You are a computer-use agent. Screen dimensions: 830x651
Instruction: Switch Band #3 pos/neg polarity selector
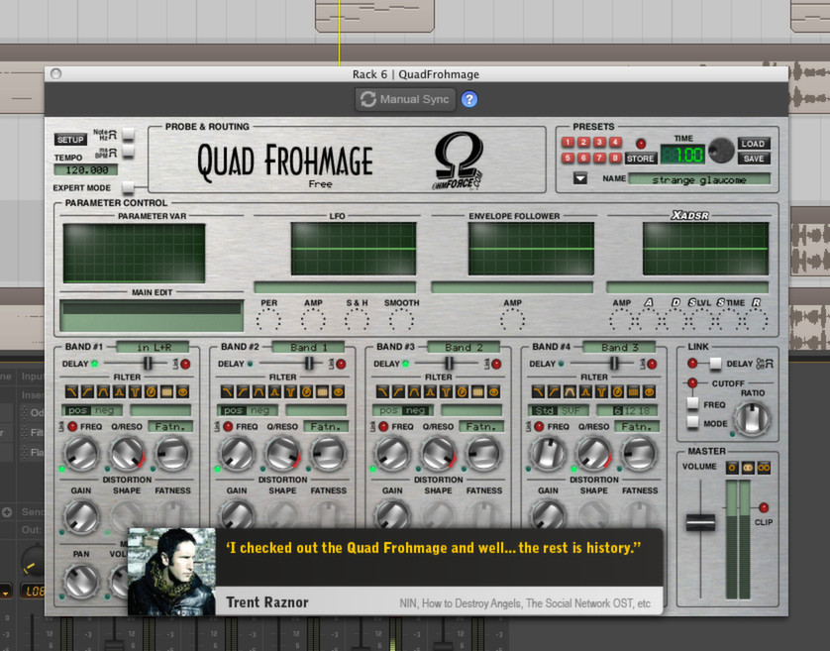tap(403, 410)
